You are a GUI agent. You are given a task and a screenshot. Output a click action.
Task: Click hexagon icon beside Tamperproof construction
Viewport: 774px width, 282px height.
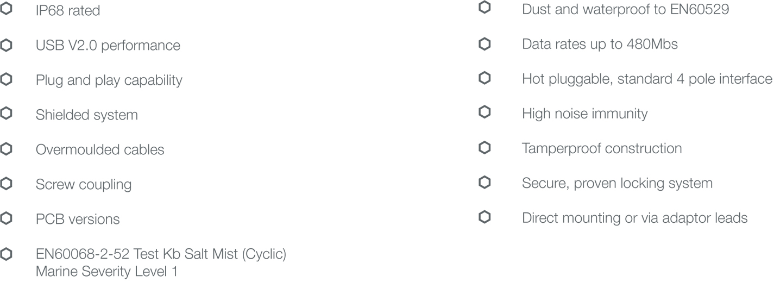(485, 148)
